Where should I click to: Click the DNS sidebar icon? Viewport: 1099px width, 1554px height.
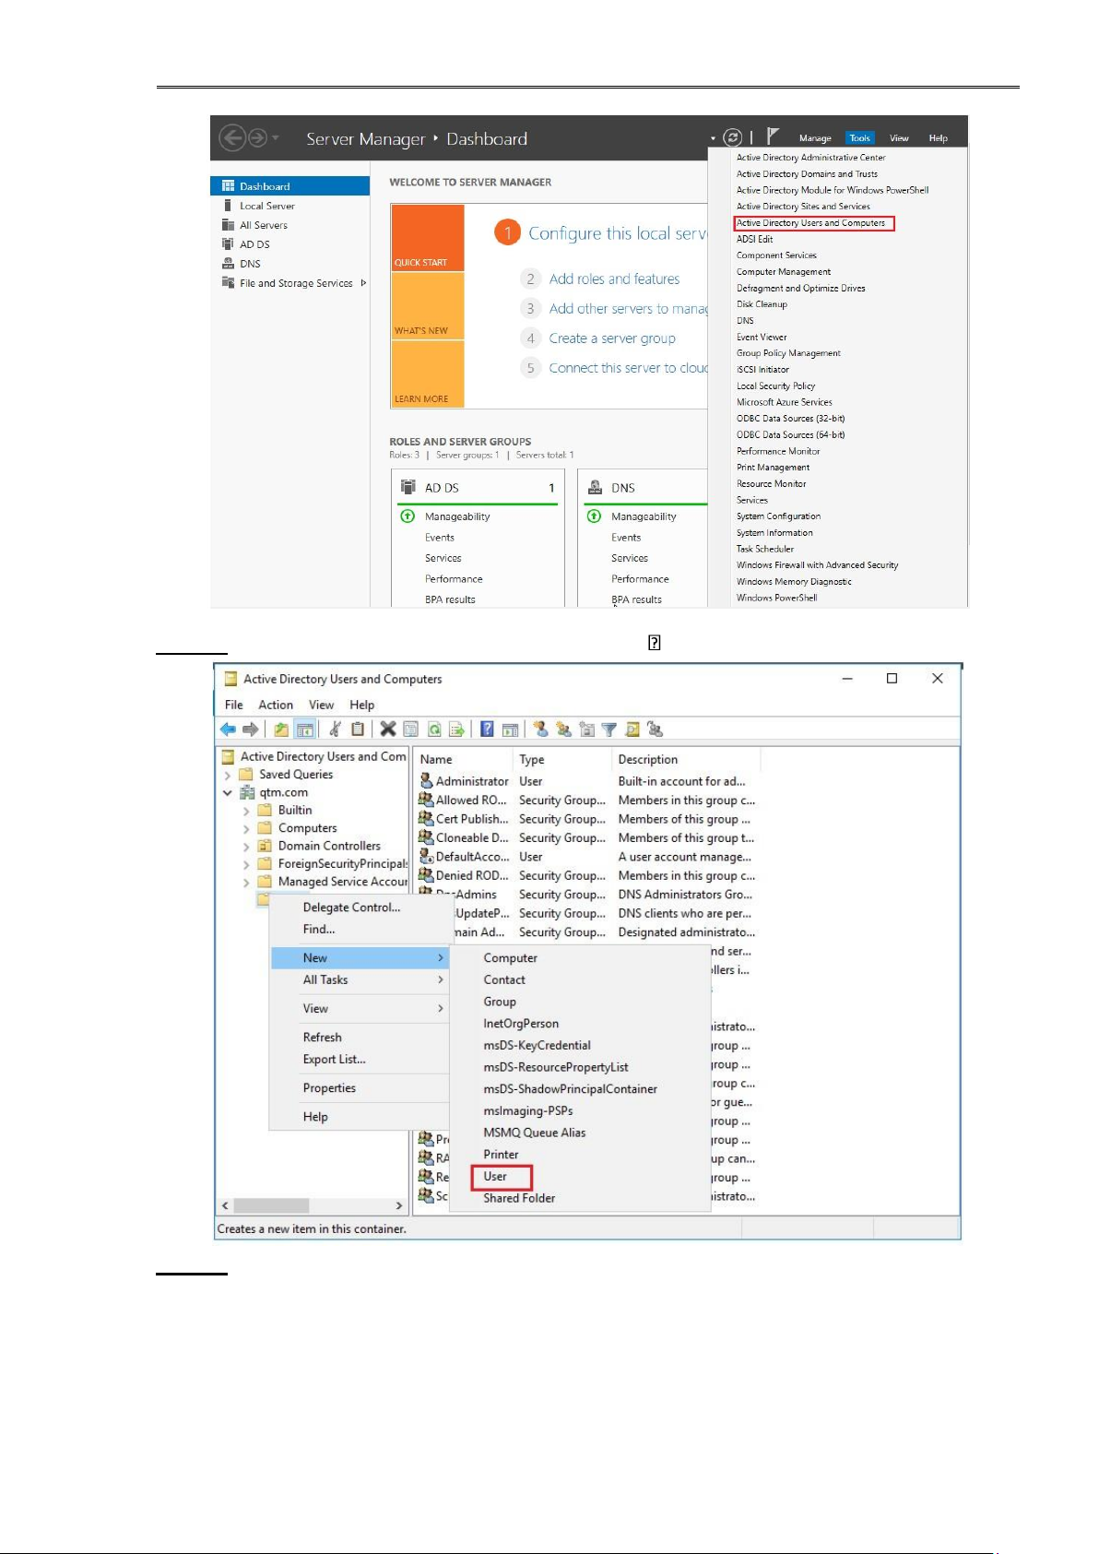pos(228,263)
